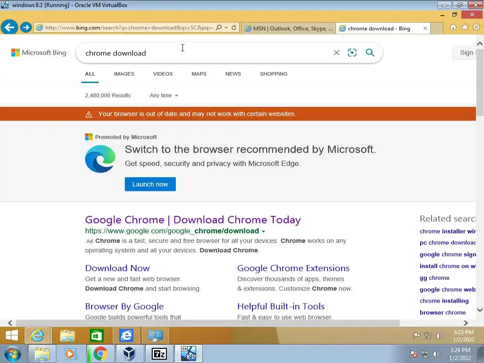This screenshot has width=484, height=363.
Task: Click the Microsoft Bing logo
Action: 39,52
